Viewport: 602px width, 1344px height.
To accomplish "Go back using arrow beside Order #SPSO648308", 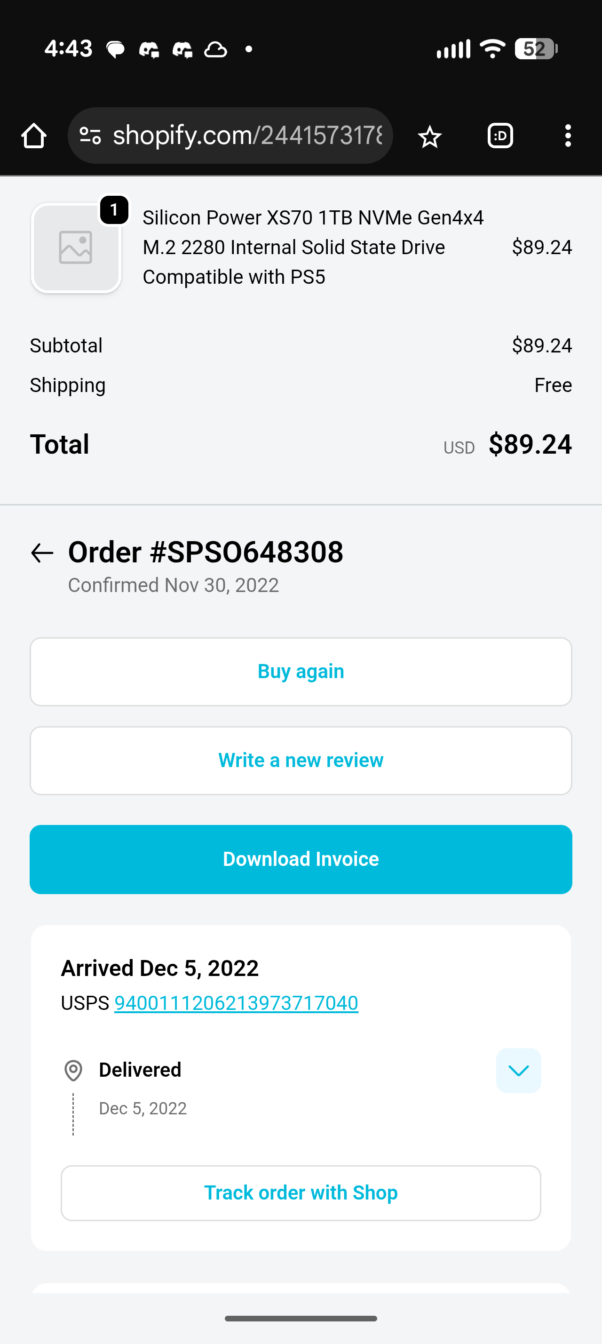I will pyautogui.click(x=42, y=553).
